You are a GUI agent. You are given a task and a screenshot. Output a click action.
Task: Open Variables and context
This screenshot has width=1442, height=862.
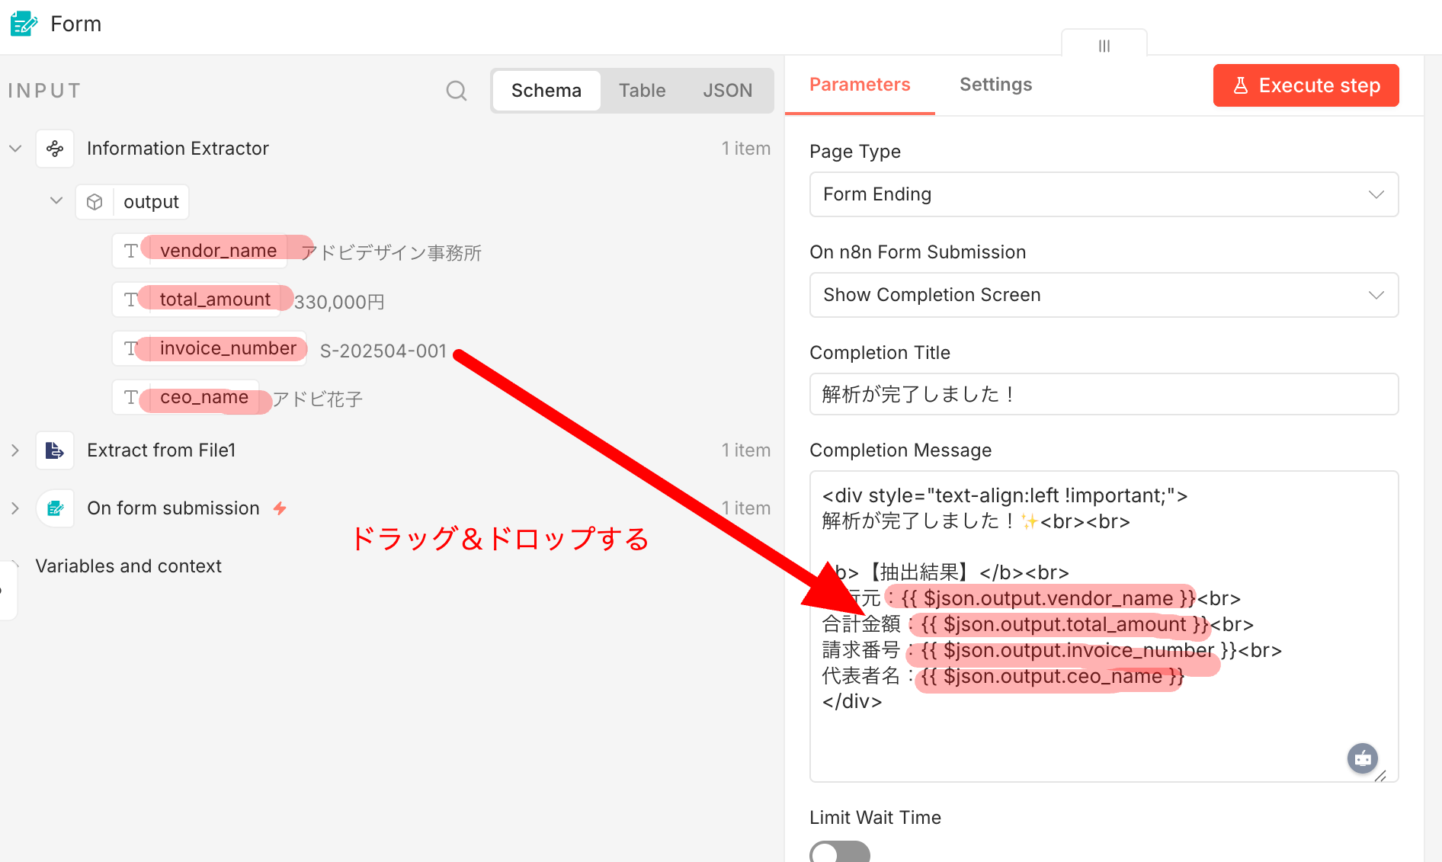coord(128,566)
